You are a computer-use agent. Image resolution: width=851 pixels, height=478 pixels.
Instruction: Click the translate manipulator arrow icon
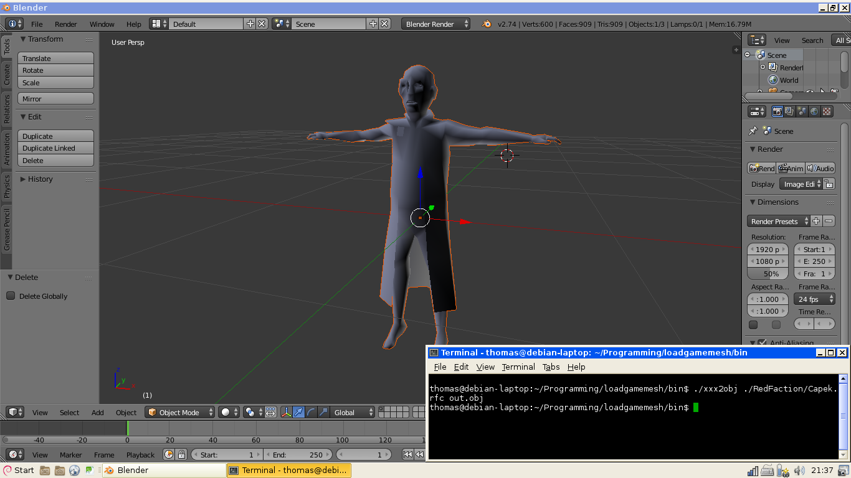(x=298, y=412)
